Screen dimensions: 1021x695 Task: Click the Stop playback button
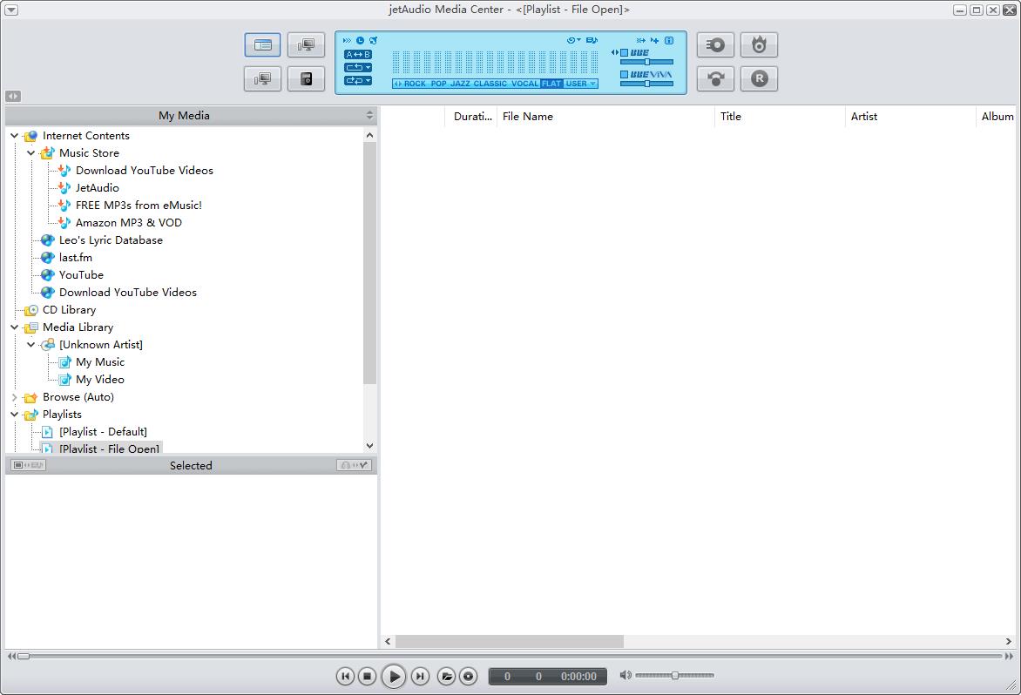[368, 676]
